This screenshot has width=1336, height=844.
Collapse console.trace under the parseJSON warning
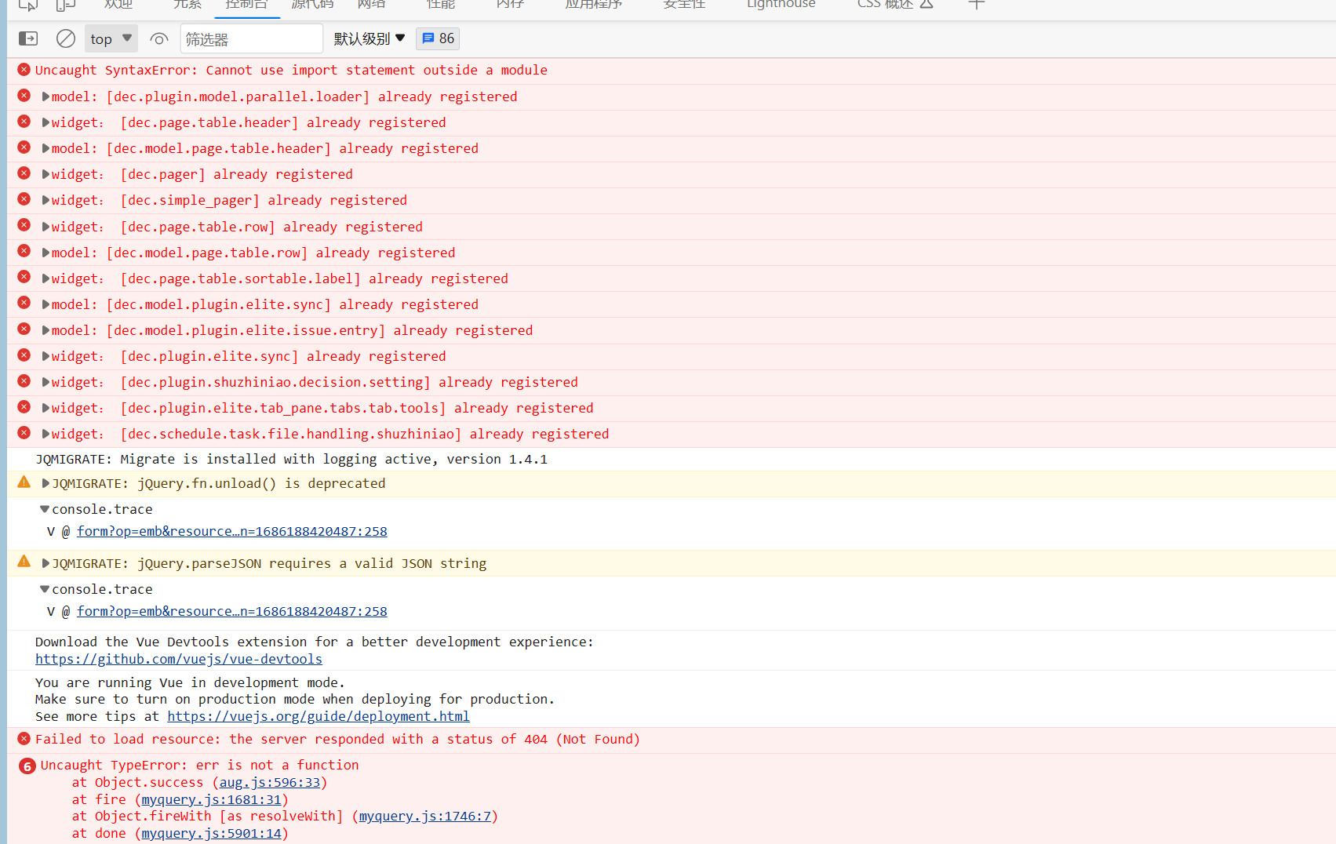click(x=45, y=589)
